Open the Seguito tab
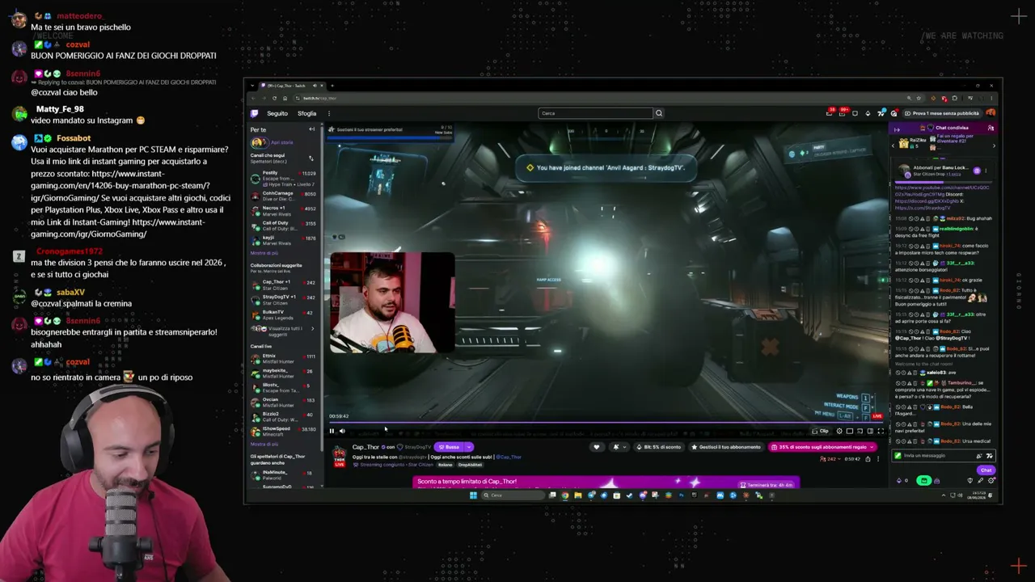Image resolution: width=1035 pixels, height=582 pixels. point(277,113)
